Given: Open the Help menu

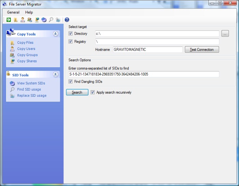Looking at the screenshot, I should [x=29, y=12].
